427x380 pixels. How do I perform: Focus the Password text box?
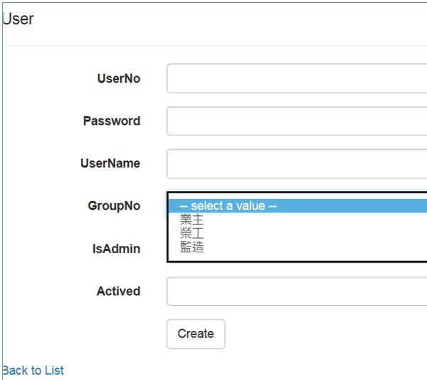(297, 121)
